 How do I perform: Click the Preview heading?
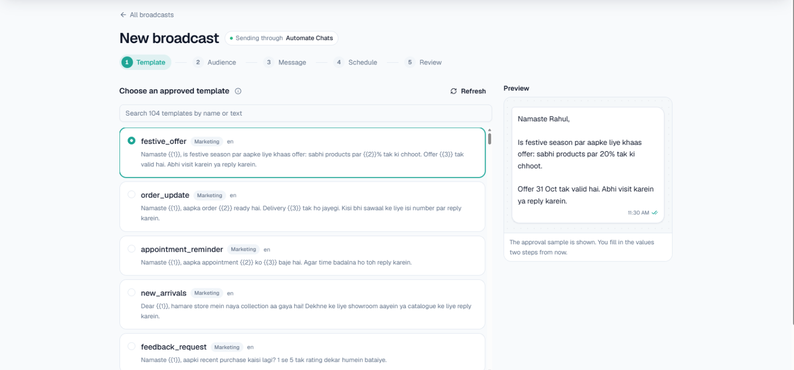[516, 88]
